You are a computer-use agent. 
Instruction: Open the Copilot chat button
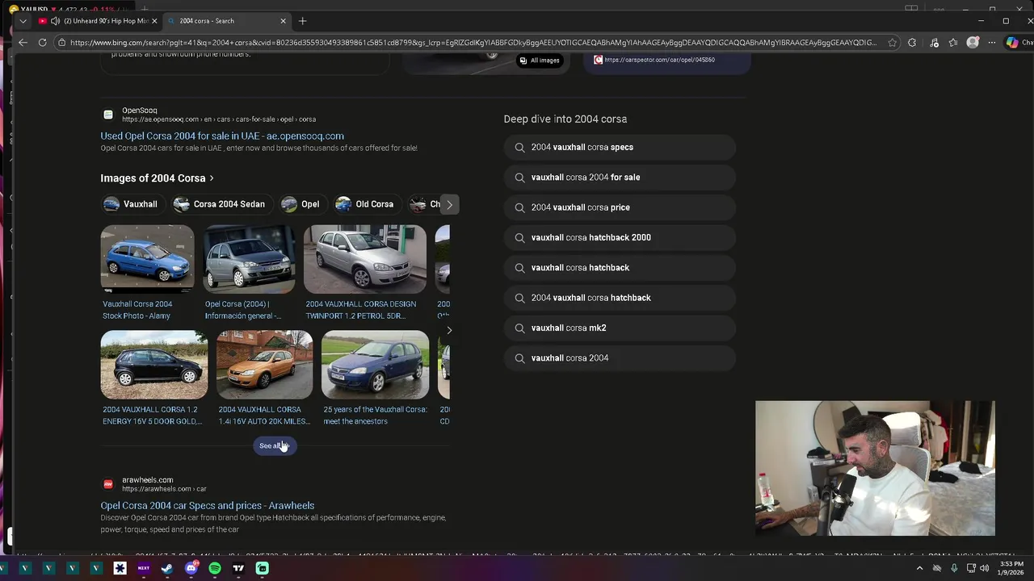(1016, 43)
